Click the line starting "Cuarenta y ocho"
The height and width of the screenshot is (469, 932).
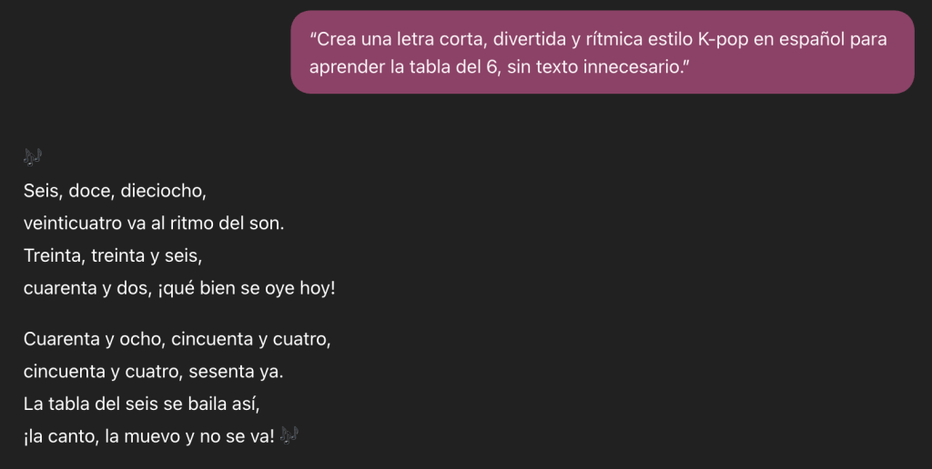coord(177,340)
